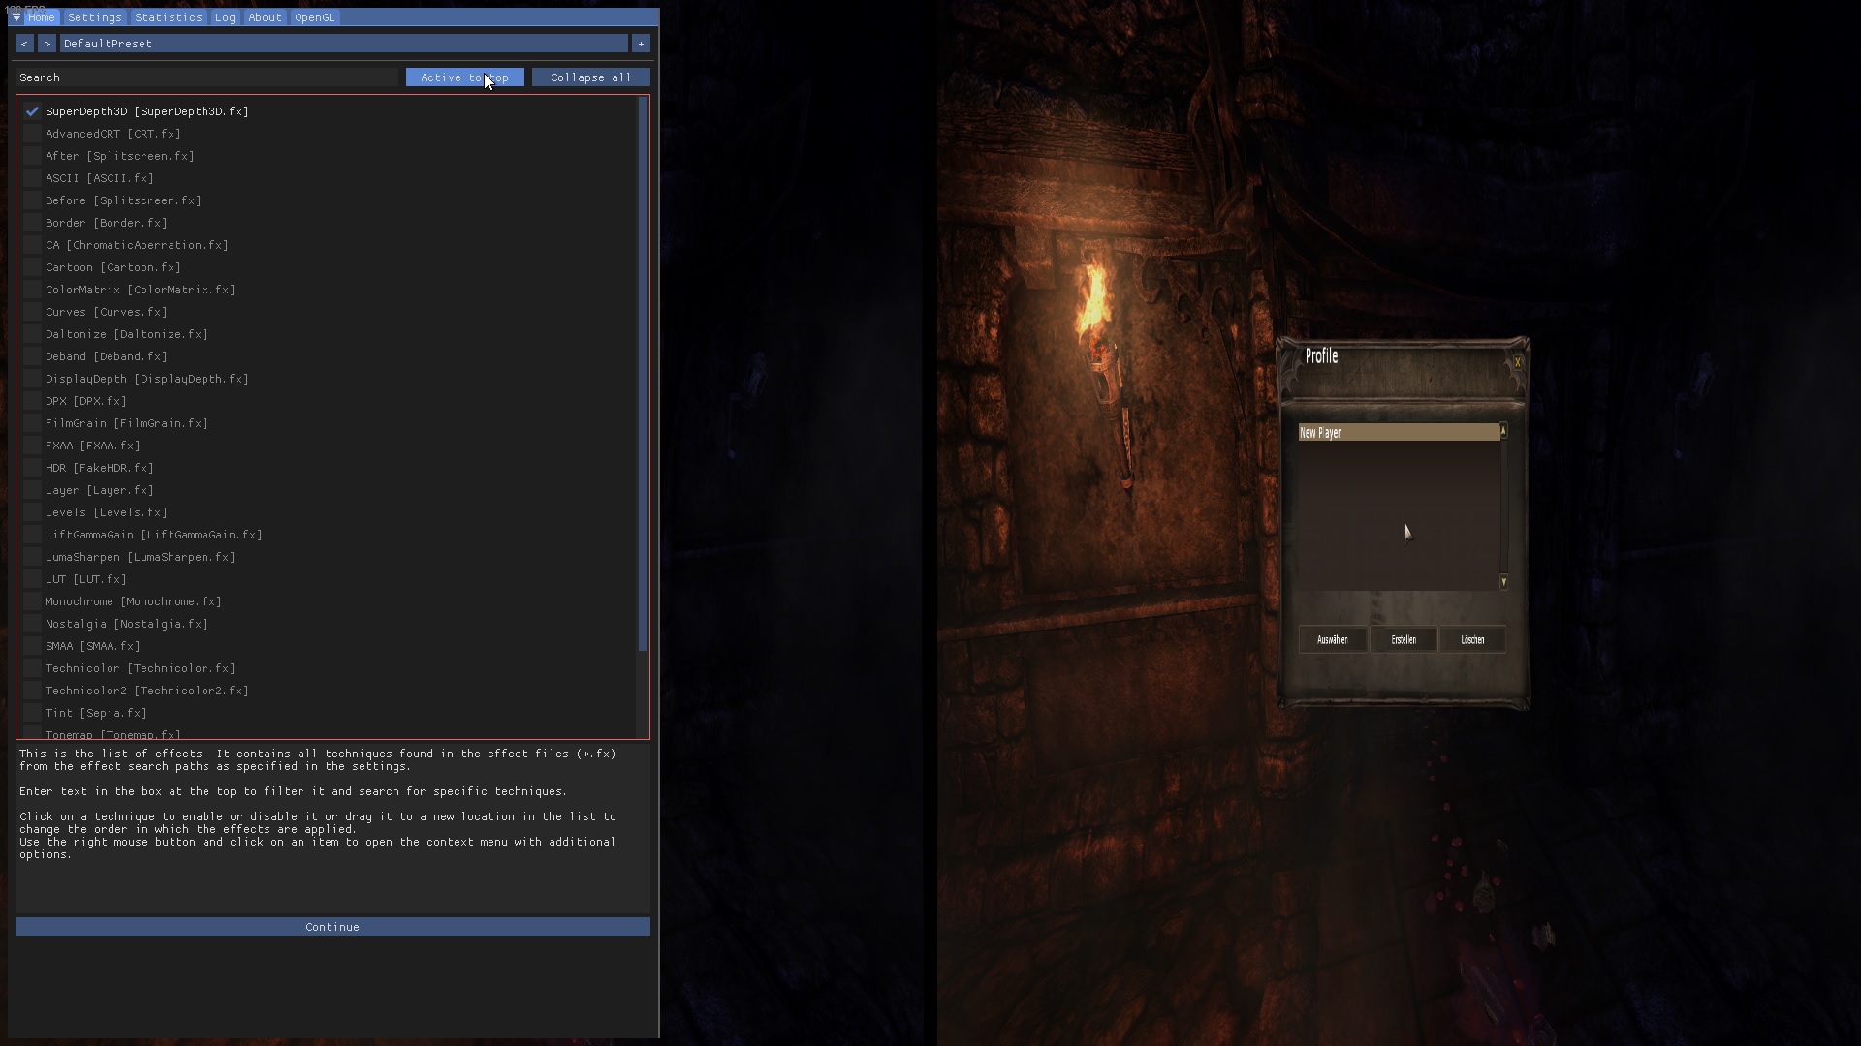1861x1046 pixels.
Task: Click the profile list scroll-down arrow
Action: click(1503, 582)
